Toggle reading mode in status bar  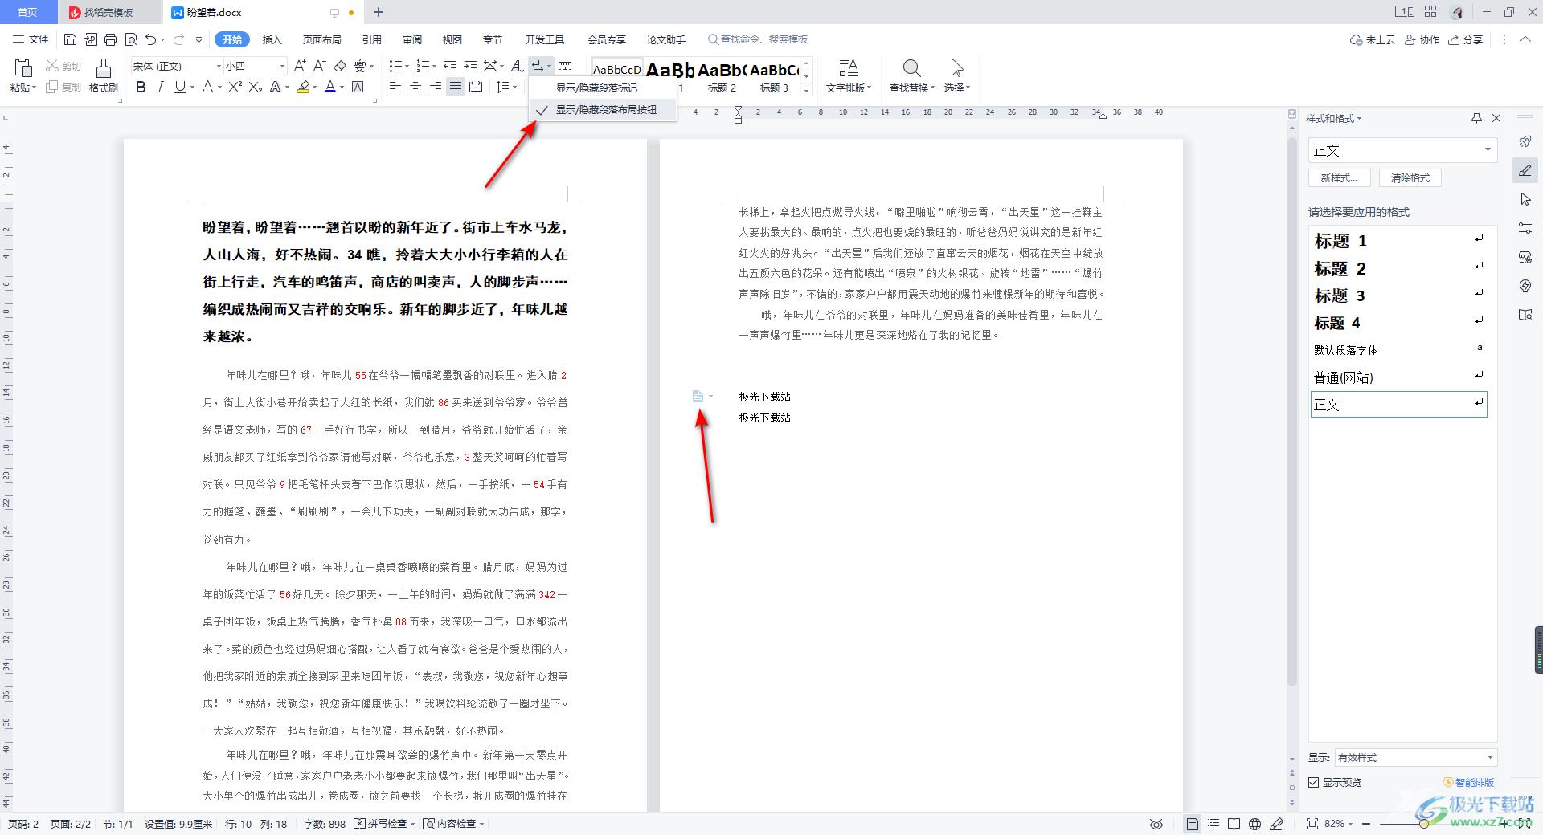tap(1234, 824)
